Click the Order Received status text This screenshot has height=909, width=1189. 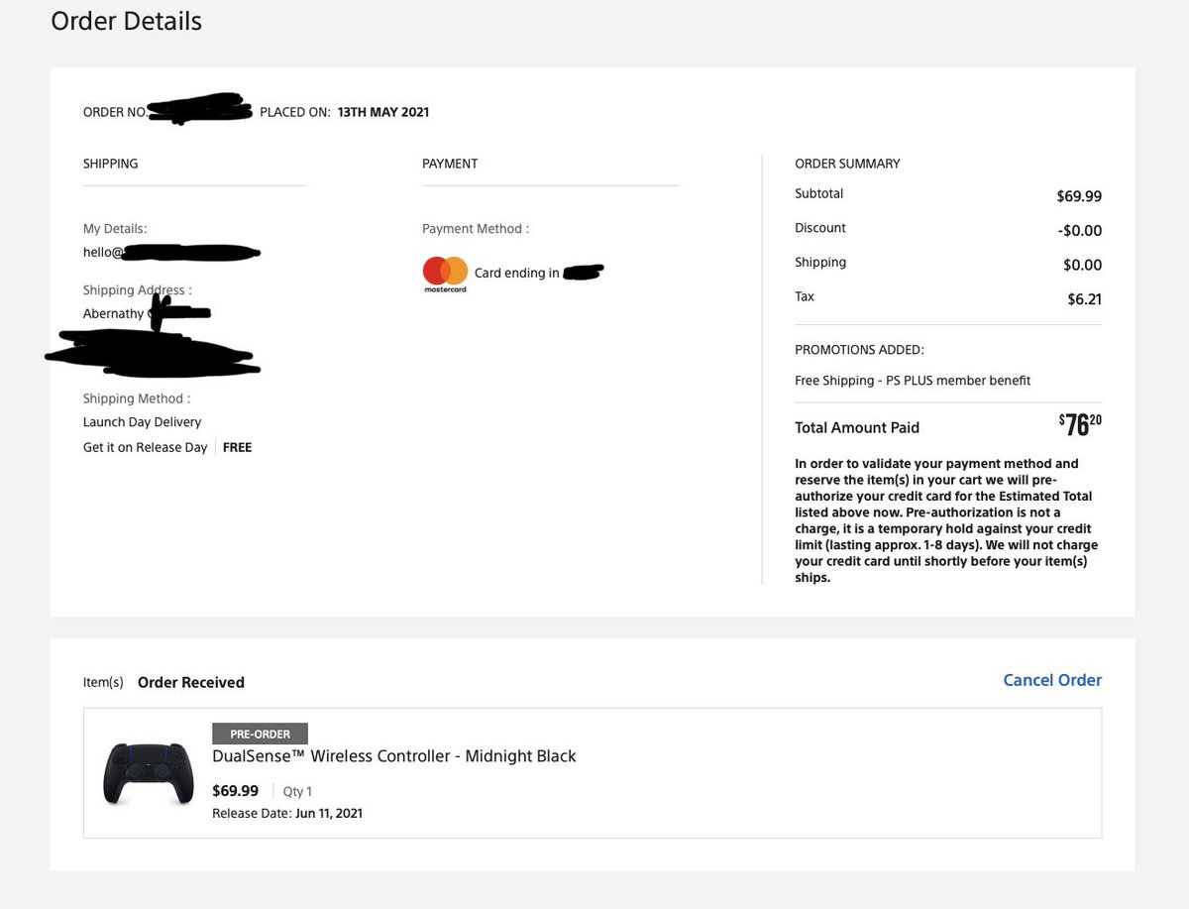pyautogui.click(x=191, y=683)
